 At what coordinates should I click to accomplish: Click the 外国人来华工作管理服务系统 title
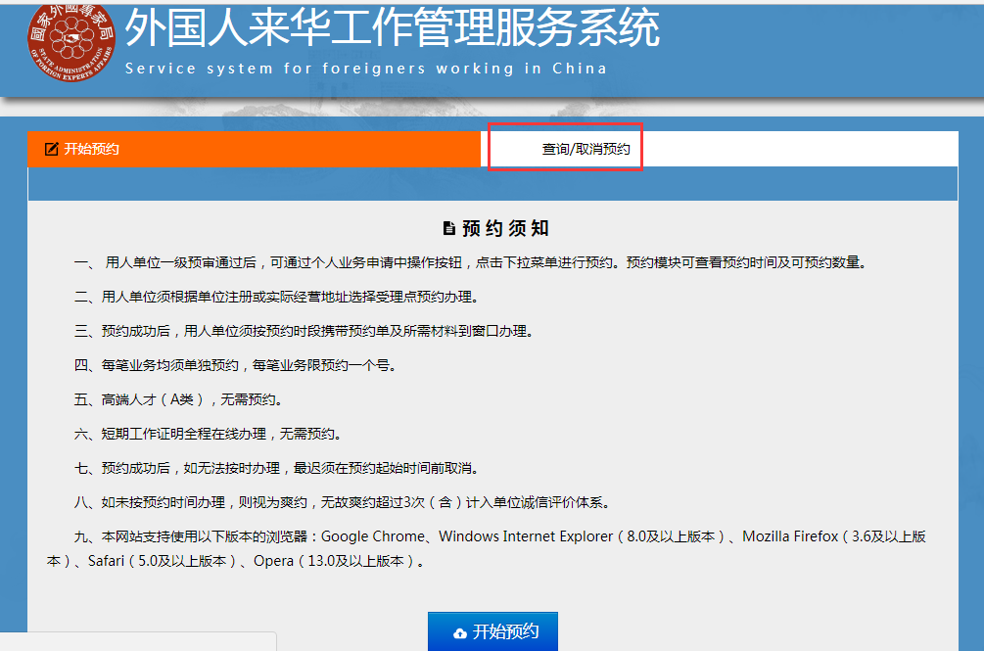pos(392,31)
